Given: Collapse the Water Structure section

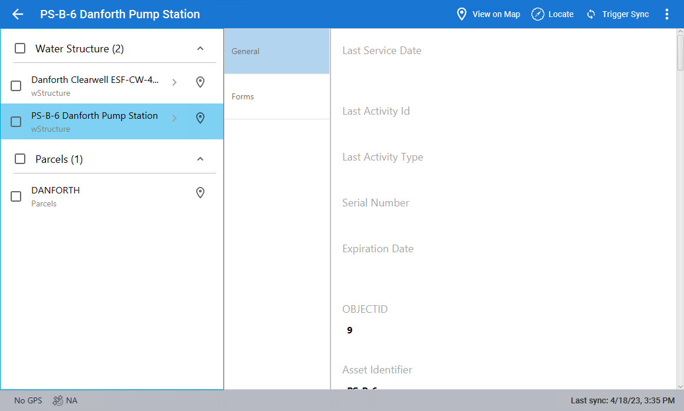Looking at the screenshot, I should [200, 49].
